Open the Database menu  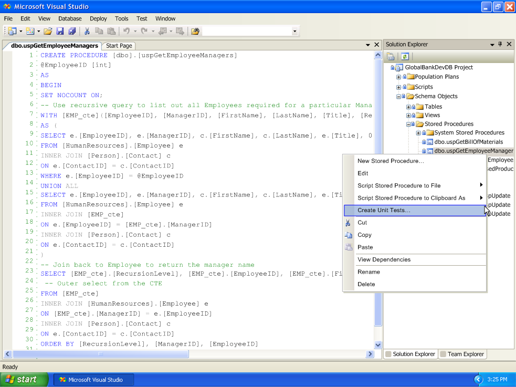click(x=70, y=19)
